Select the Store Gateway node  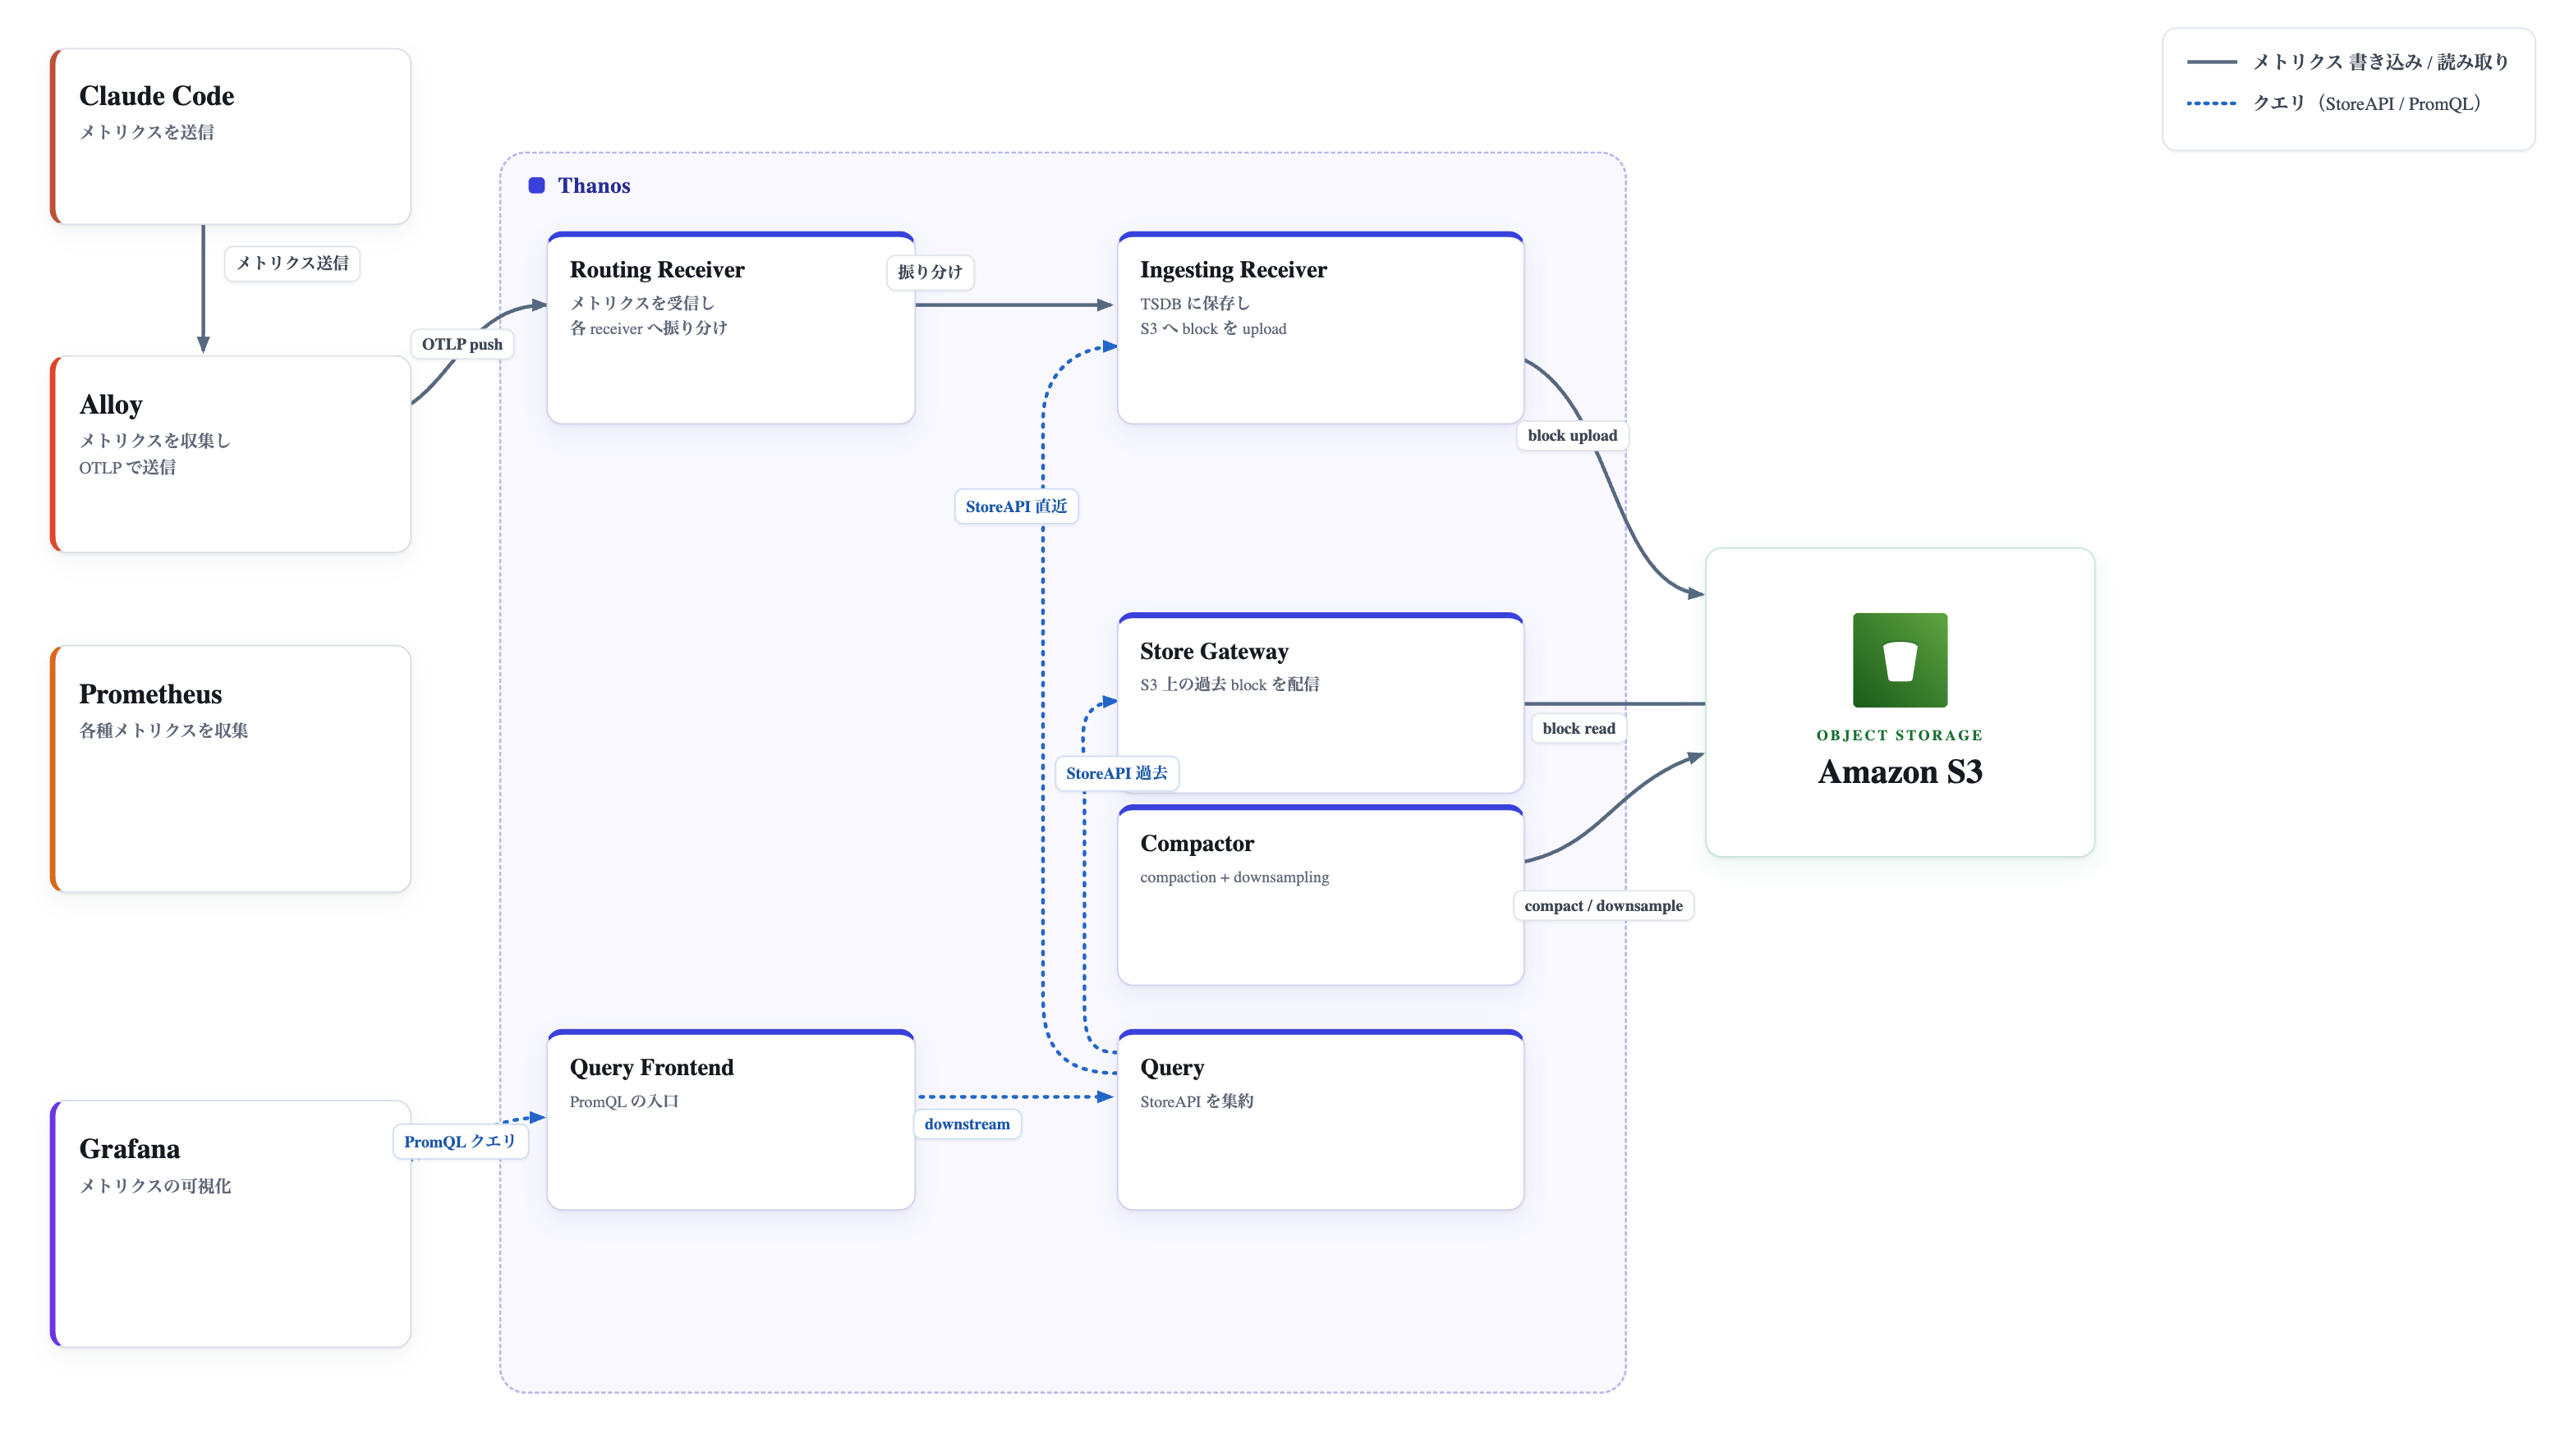(1320, 703)
